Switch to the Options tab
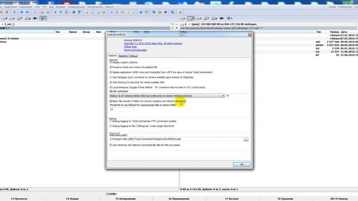Screen dimensions: 358x201 112,56
